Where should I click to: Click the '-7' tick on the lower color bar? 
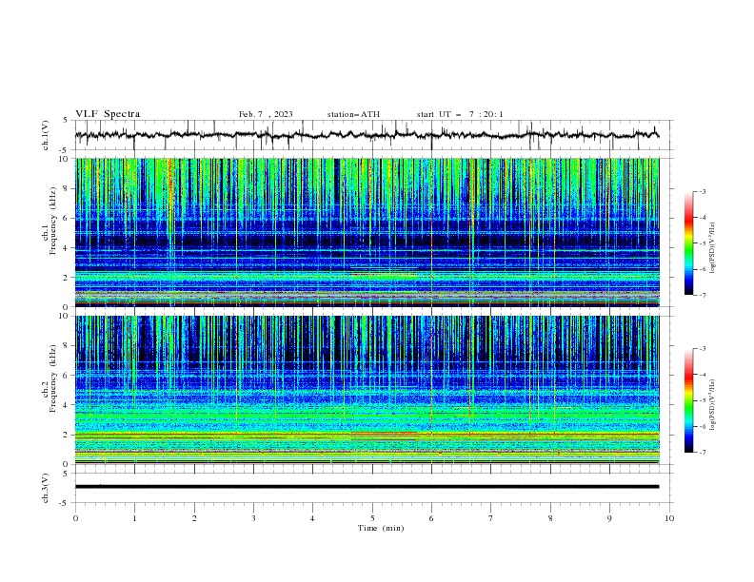tap(702, 453)
